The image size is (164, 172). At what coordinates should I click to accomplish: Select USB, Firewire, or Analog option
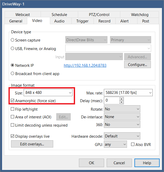pyautogui.click(x=12, y=48)
